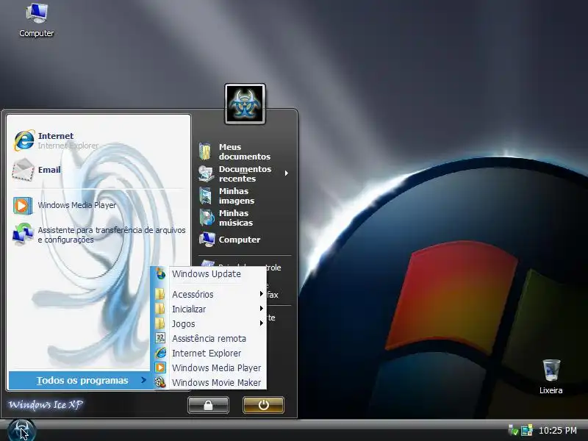Click the Todos os programas arrow

[x=143, y=380]
